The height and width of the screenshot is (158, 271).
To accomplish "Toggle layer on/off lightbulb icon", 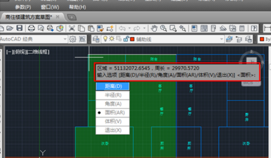I will click(105, 39).
